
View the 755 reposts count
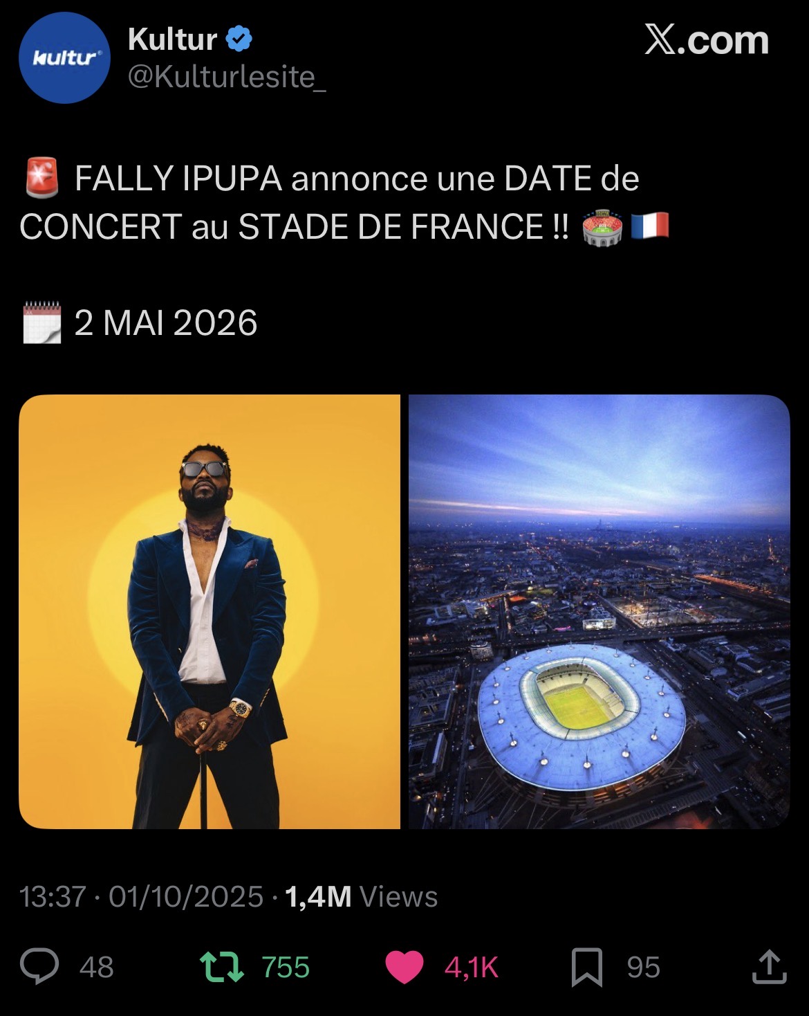[x=286, y=967]
